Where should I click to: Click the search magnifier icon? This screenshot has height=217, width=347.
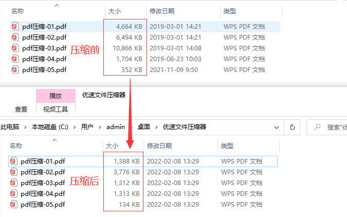[317, 127]
